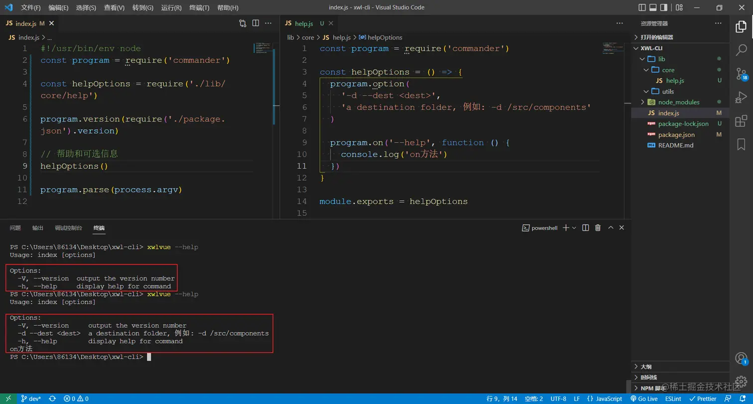Open package.json in the file explorer
753x404 pixels.
(676, 135)
